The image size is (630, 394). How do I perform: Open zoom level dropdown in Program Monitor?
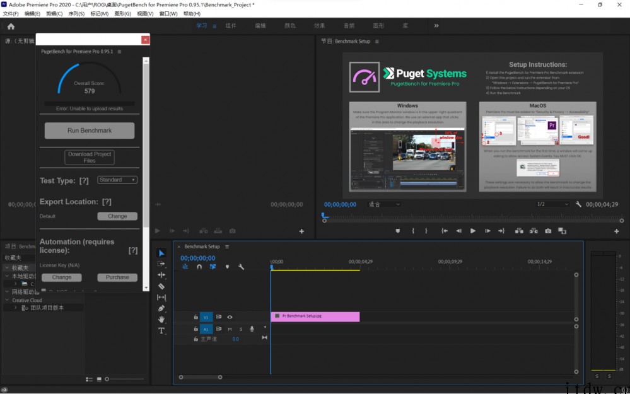[x=384, y=204]
